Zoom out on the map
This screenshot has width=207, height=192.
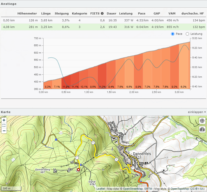(4, 131)
